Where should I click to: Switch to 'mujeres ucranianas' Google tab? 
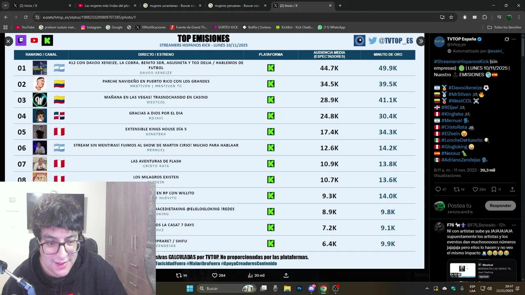click(x=172, y=6)
